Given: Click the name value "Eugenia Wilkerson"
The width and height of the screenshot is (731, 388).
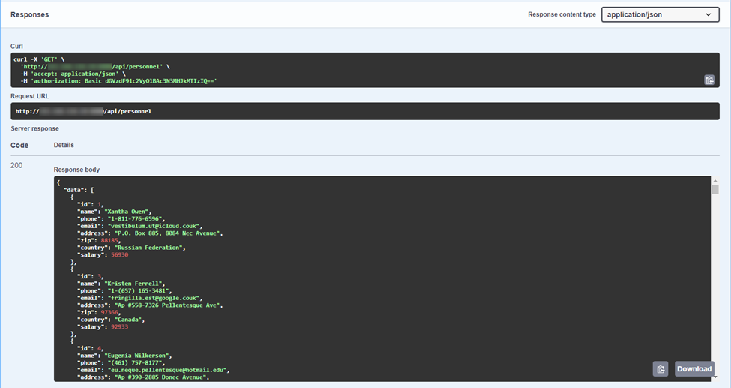Looking at the screenshot, I should [x=136, y=356].
